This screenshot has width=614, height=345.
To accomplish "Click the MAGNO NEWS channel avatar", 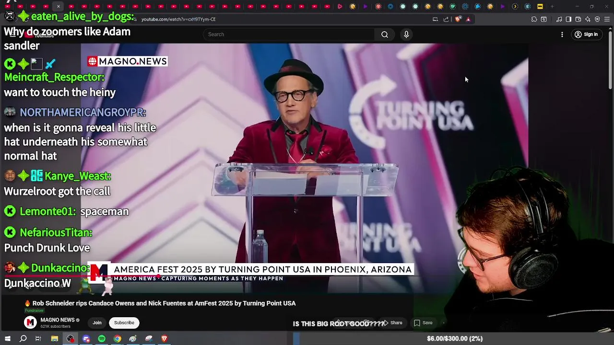I will point(30,322).
